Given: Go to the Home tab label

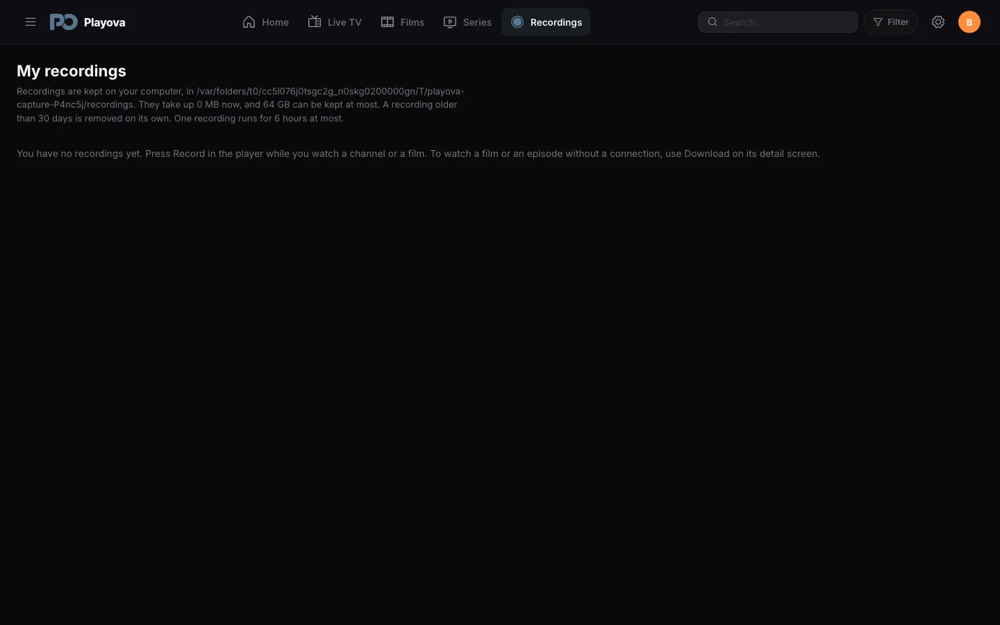Looking at the screenshot, I should point(275,22).
